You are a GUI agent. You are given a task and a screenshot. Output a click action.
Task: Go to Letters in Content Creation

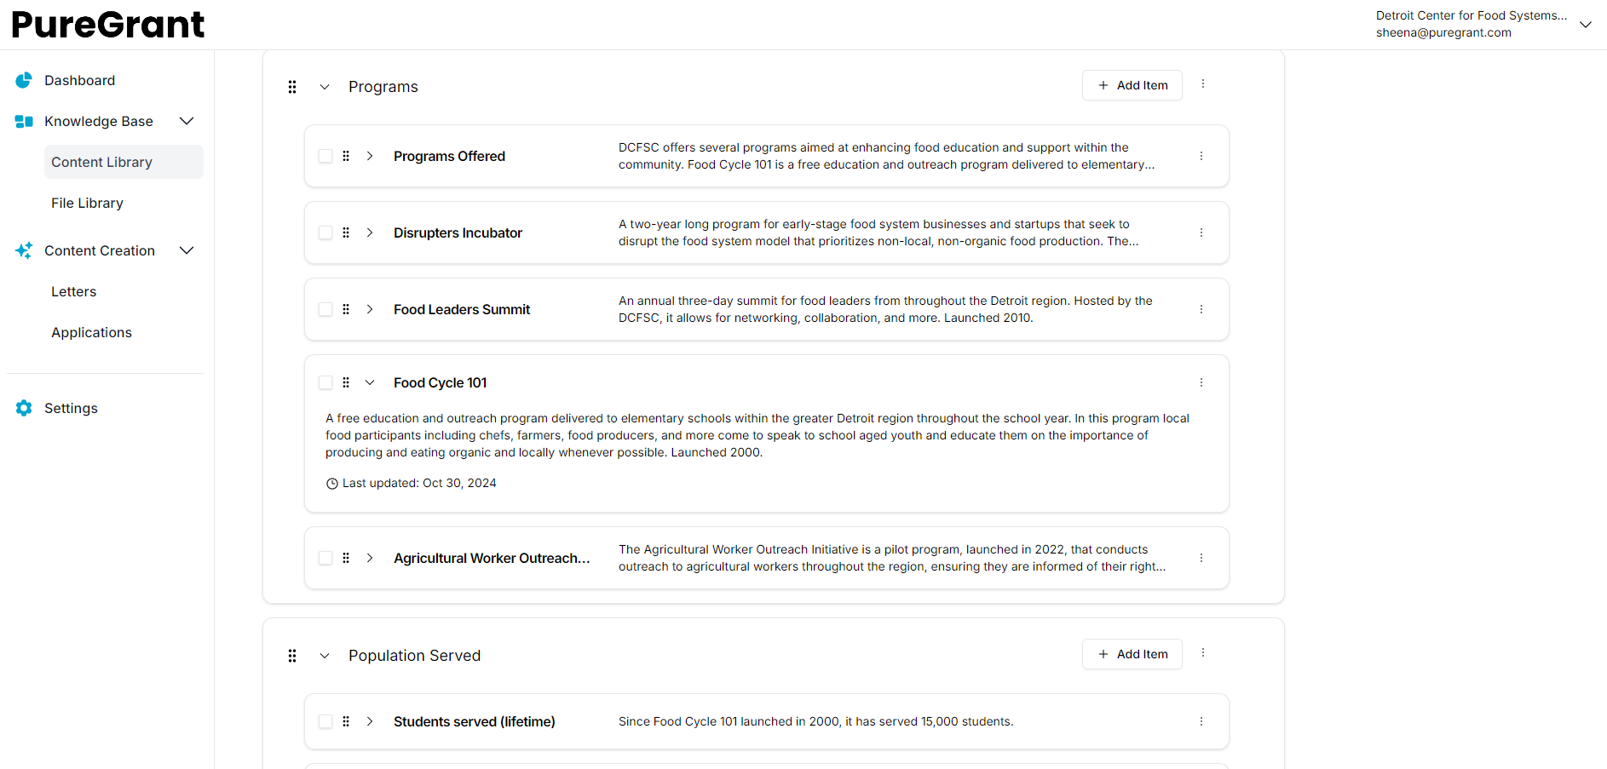click(74, 291)
